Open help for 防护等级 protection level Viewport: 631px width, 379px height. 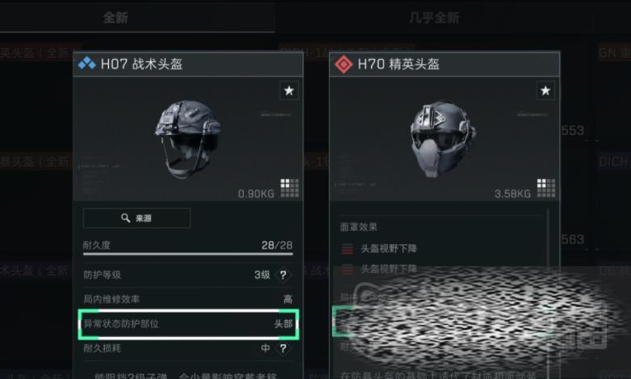283,275
